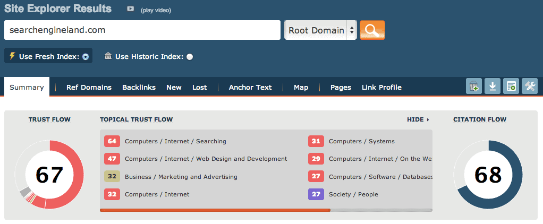Click the play video icon
Viewport: 543px width, 224px height.
[131, 10]
